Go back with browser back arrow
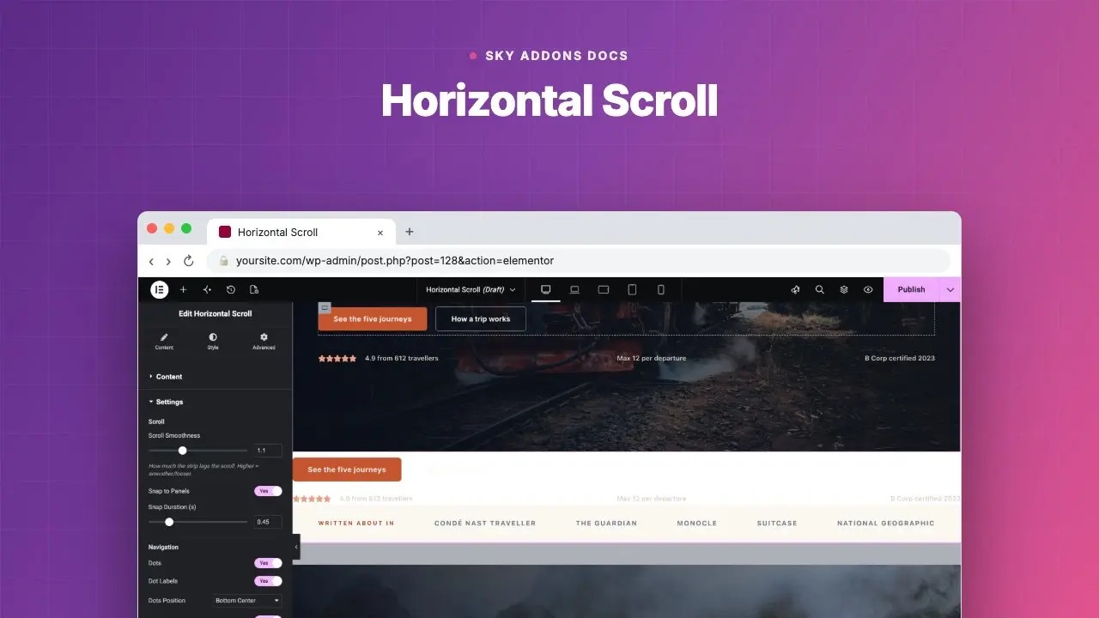 tap(151, 261)
